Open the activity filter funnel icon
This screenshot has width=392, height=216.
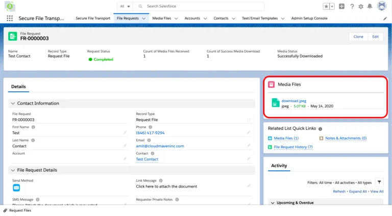tap(379, 182)
